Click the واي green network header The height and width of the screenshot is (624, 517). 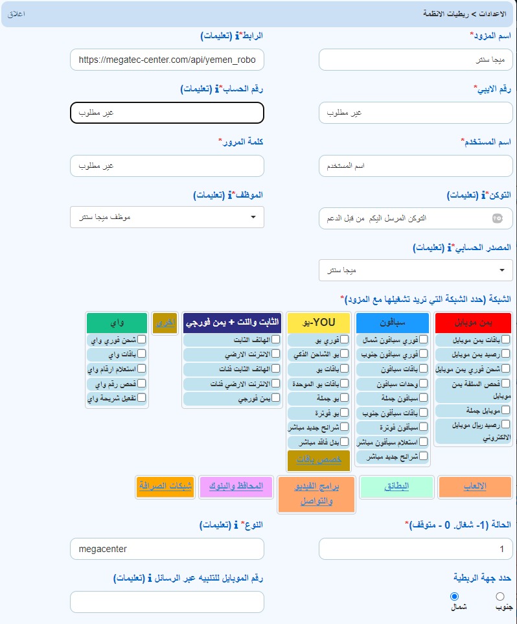pos(117,323)
